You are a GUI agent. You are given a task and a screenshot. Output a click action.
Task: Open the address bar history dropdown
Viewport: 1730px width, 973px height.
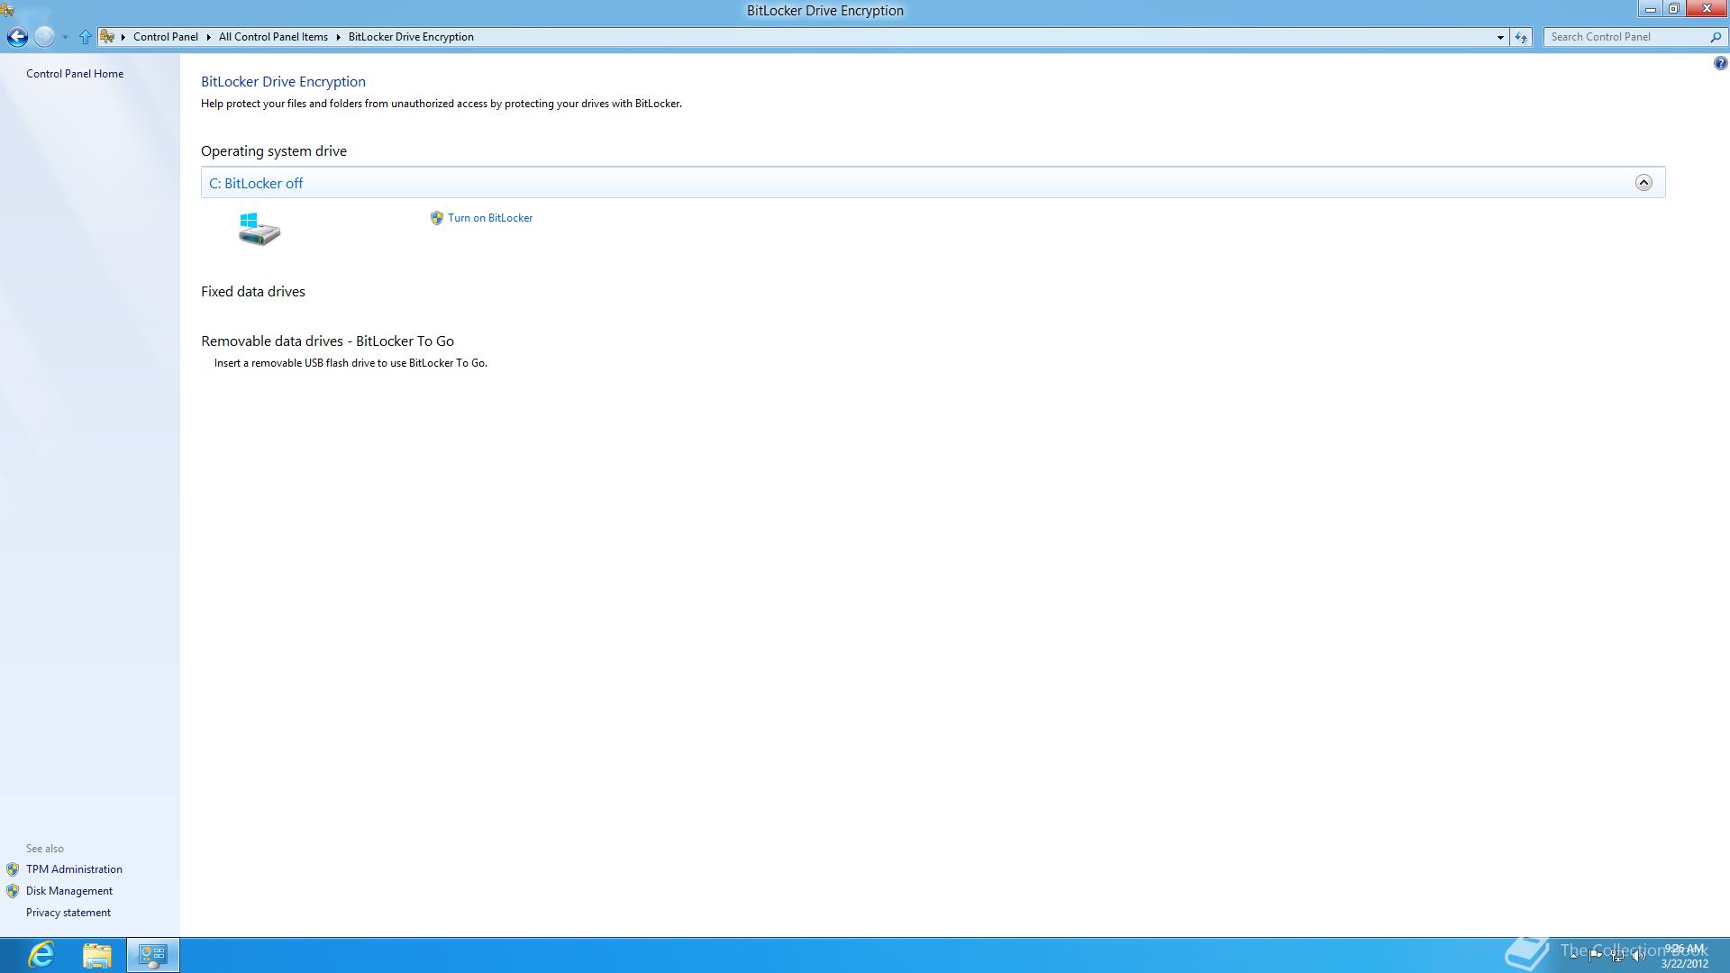pyautogui.click(x=1500, y=37)
